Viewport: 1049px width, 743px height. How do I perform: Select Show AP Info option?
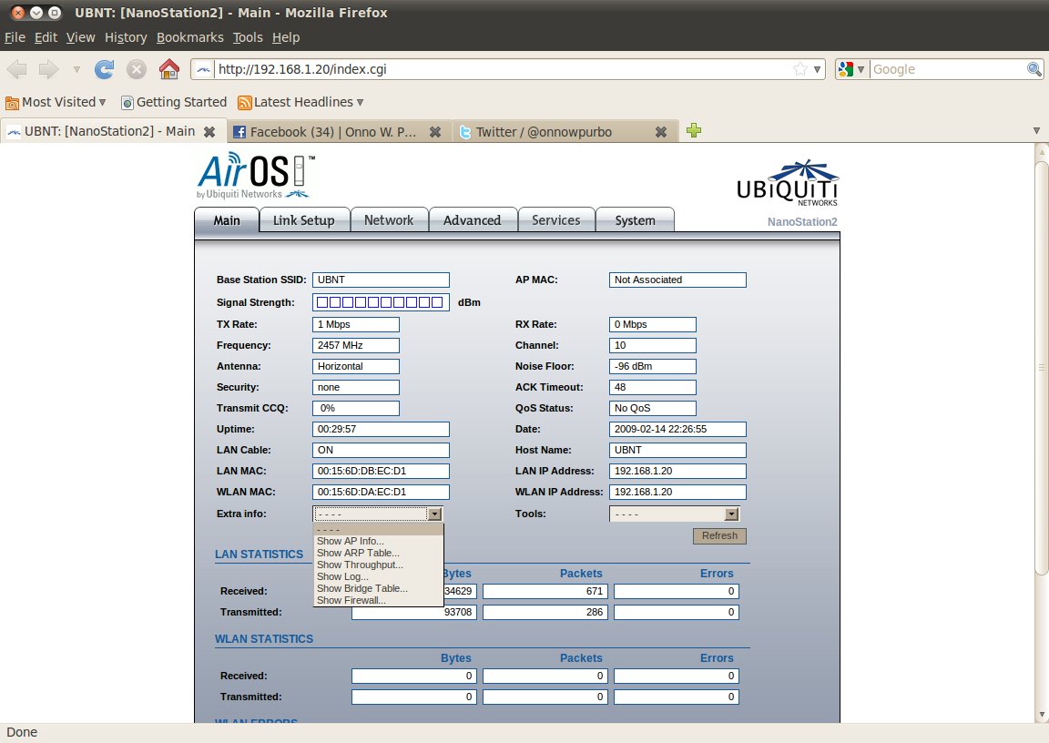[351, 541]
